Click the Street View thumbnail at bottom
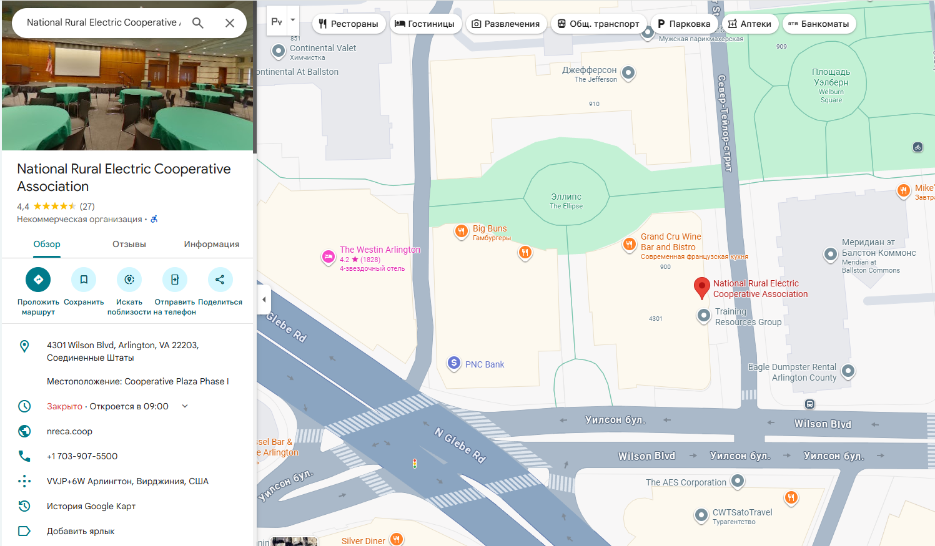The image size is (935, 546). [x=295, y=542]
